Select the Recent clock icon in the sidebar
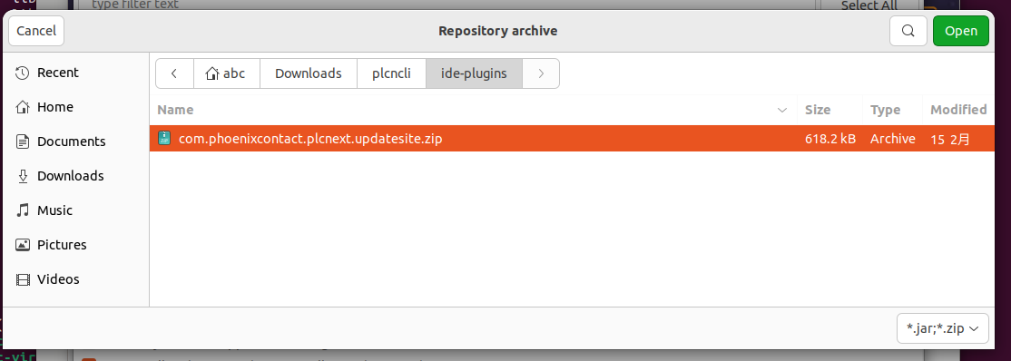 tap(23, 73)
